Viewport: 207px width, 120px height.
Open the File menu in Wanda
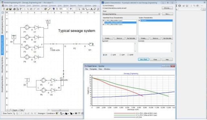click(x=6, y=6)
